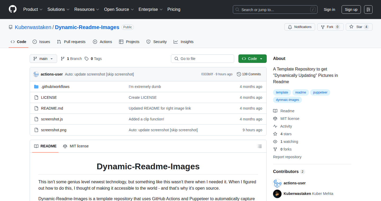
Task: Open the screenshot.png file
Action: pyautogui.click(x=54, y=130)
